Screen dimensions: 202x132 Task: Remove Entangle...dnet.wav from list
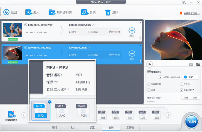[x=140, y=23]
